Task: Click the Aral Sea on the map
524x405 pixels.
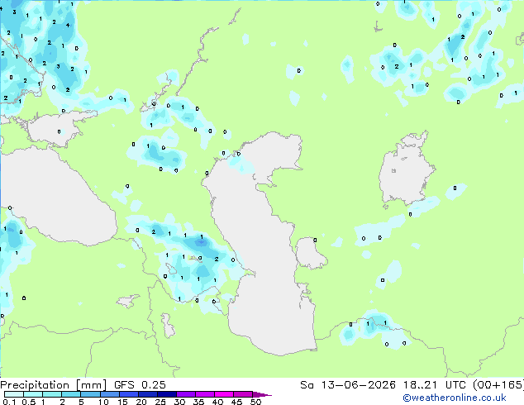Action: (x=406, y=170)
